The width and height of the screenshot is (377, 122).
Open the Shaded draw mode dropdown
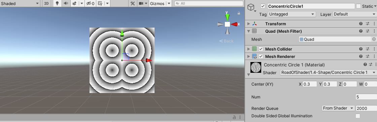coord(20,3)
